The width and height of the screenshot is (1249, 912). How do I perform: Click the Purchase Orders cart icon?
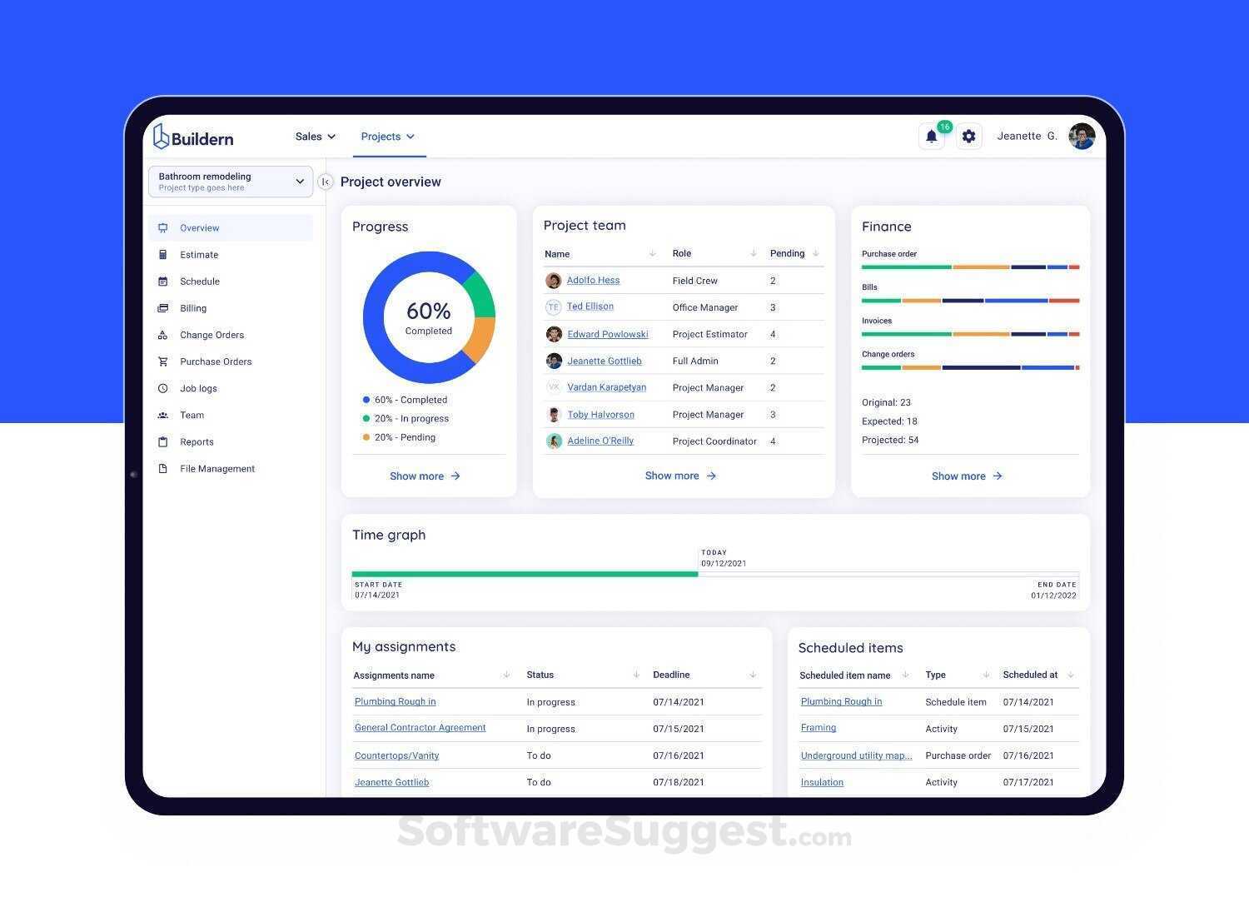tap(163, 361)
